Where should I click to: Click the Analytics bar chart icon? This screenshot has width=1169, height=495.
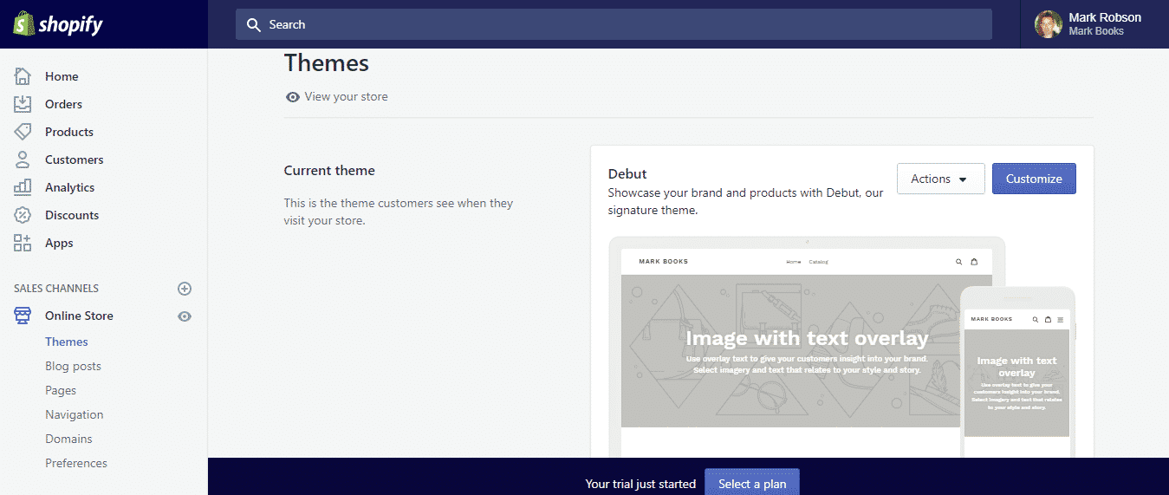[23, 187]
